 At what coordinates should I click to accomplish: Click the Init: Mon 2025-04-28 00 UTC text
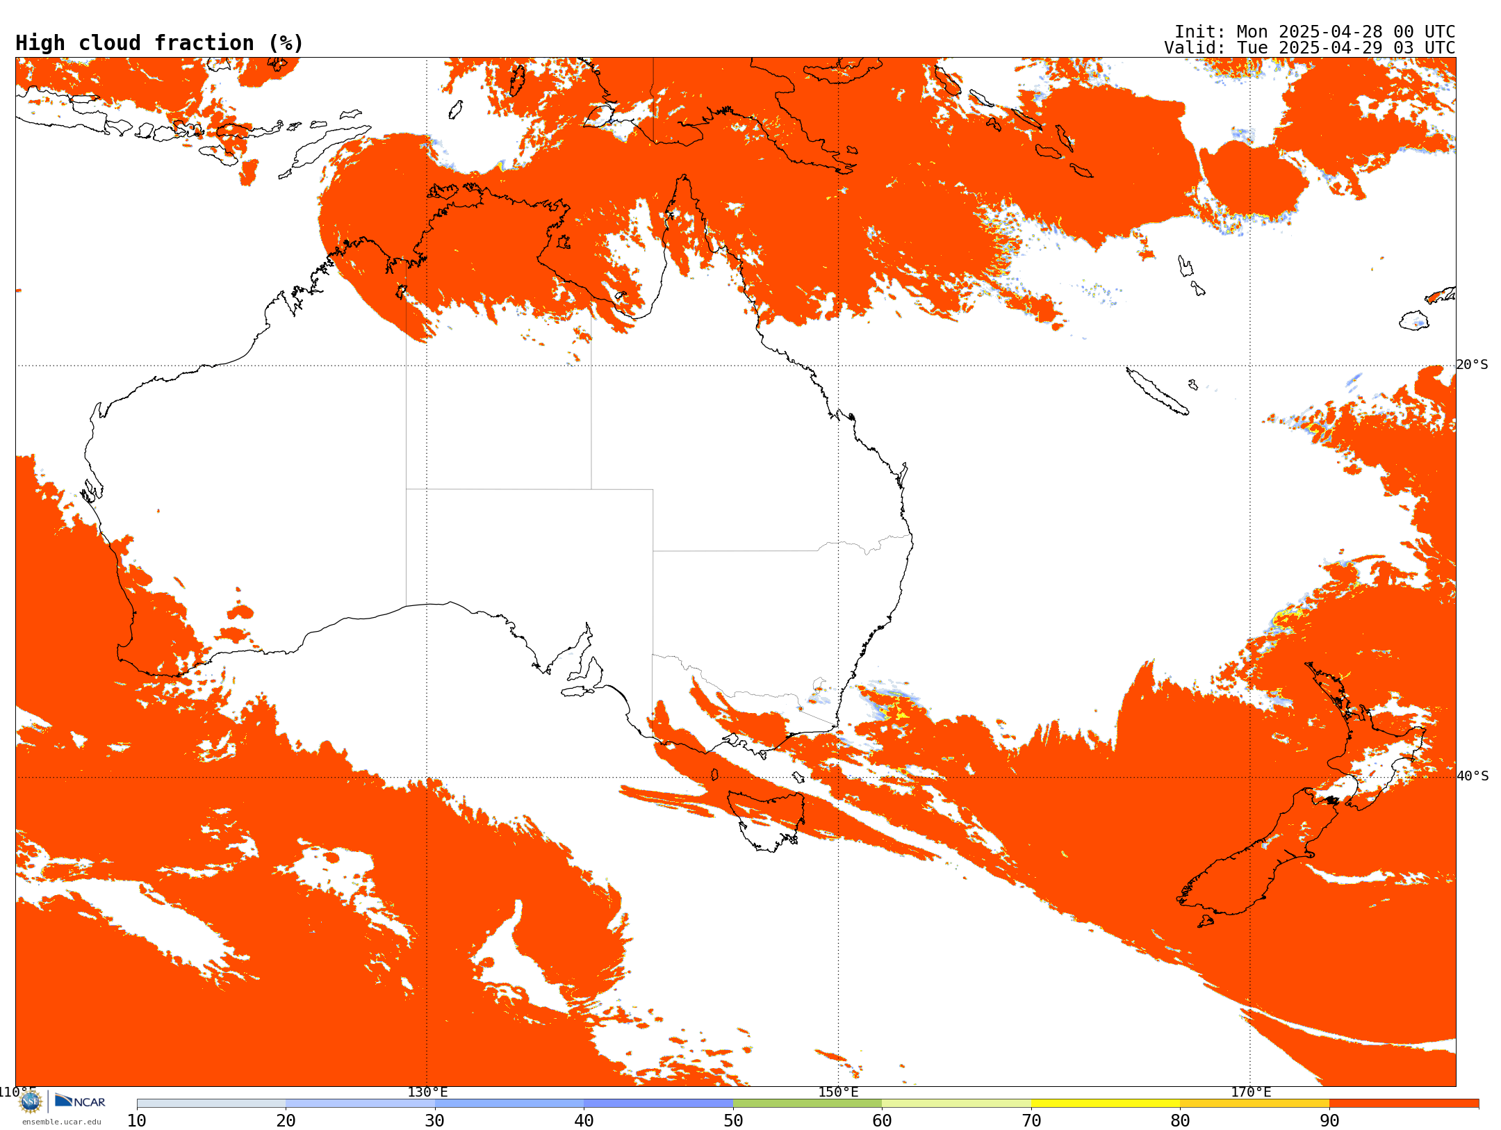point(1315,32)
